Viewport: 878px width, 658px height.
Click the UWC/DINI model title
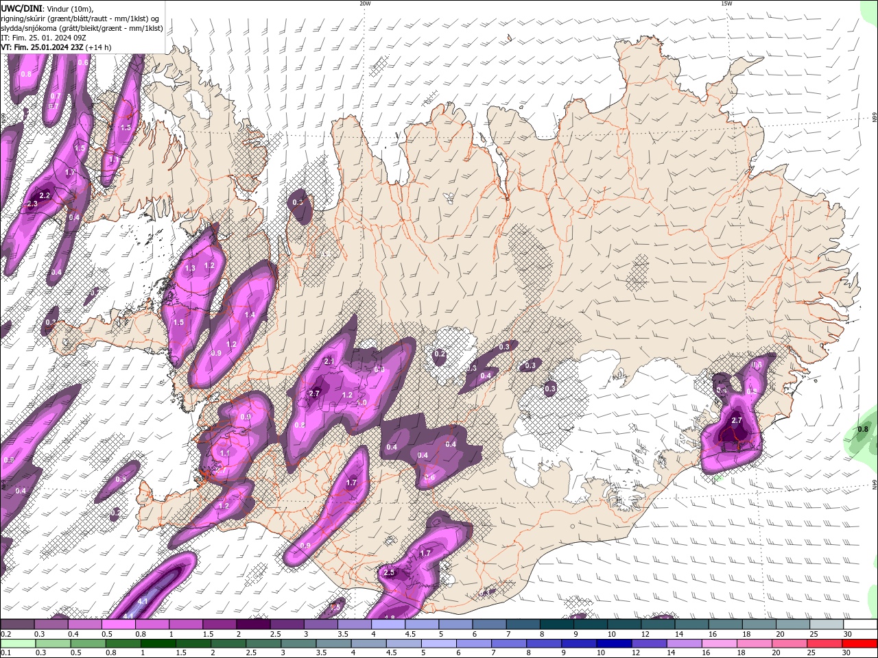tap(21, 8)
